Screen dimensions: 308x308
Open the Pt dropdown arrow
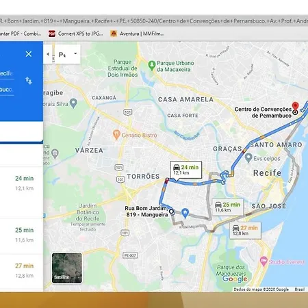pos(75,54)
